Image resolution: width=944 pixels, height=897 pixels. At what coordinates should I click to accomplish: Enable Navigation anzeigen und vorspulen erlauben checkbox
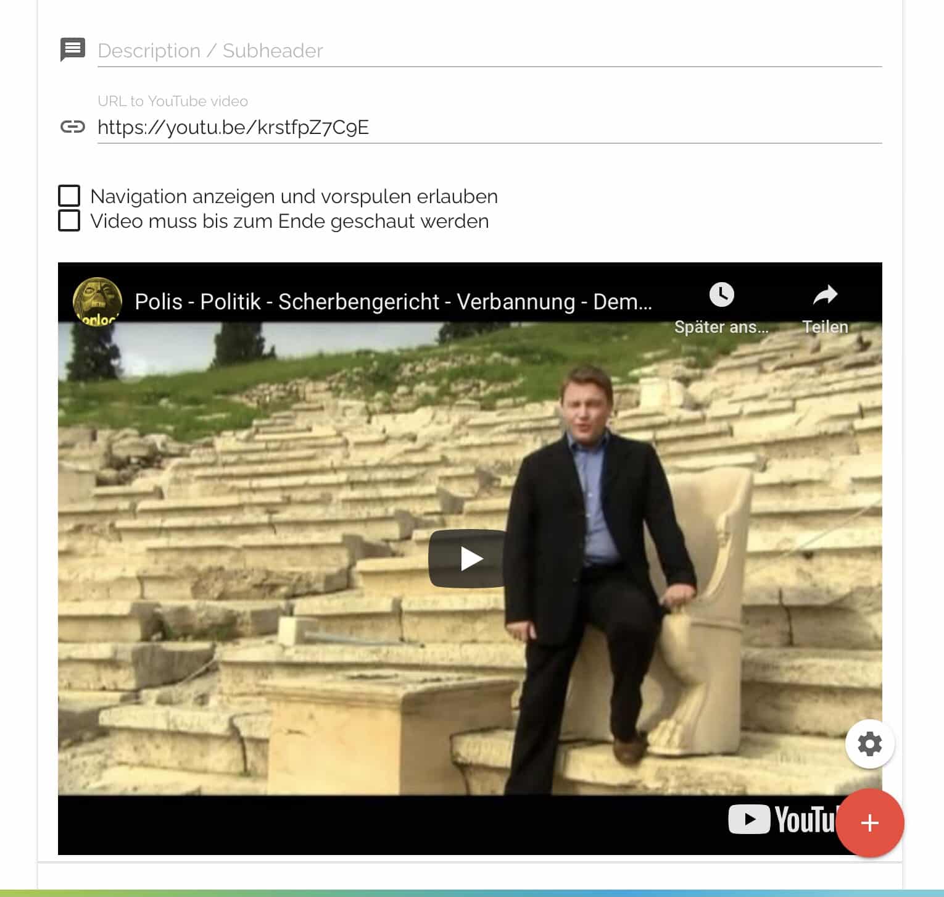(x=69, y=196)
